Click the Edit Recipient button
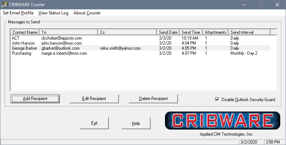286x145 pixels. (94, 99)
